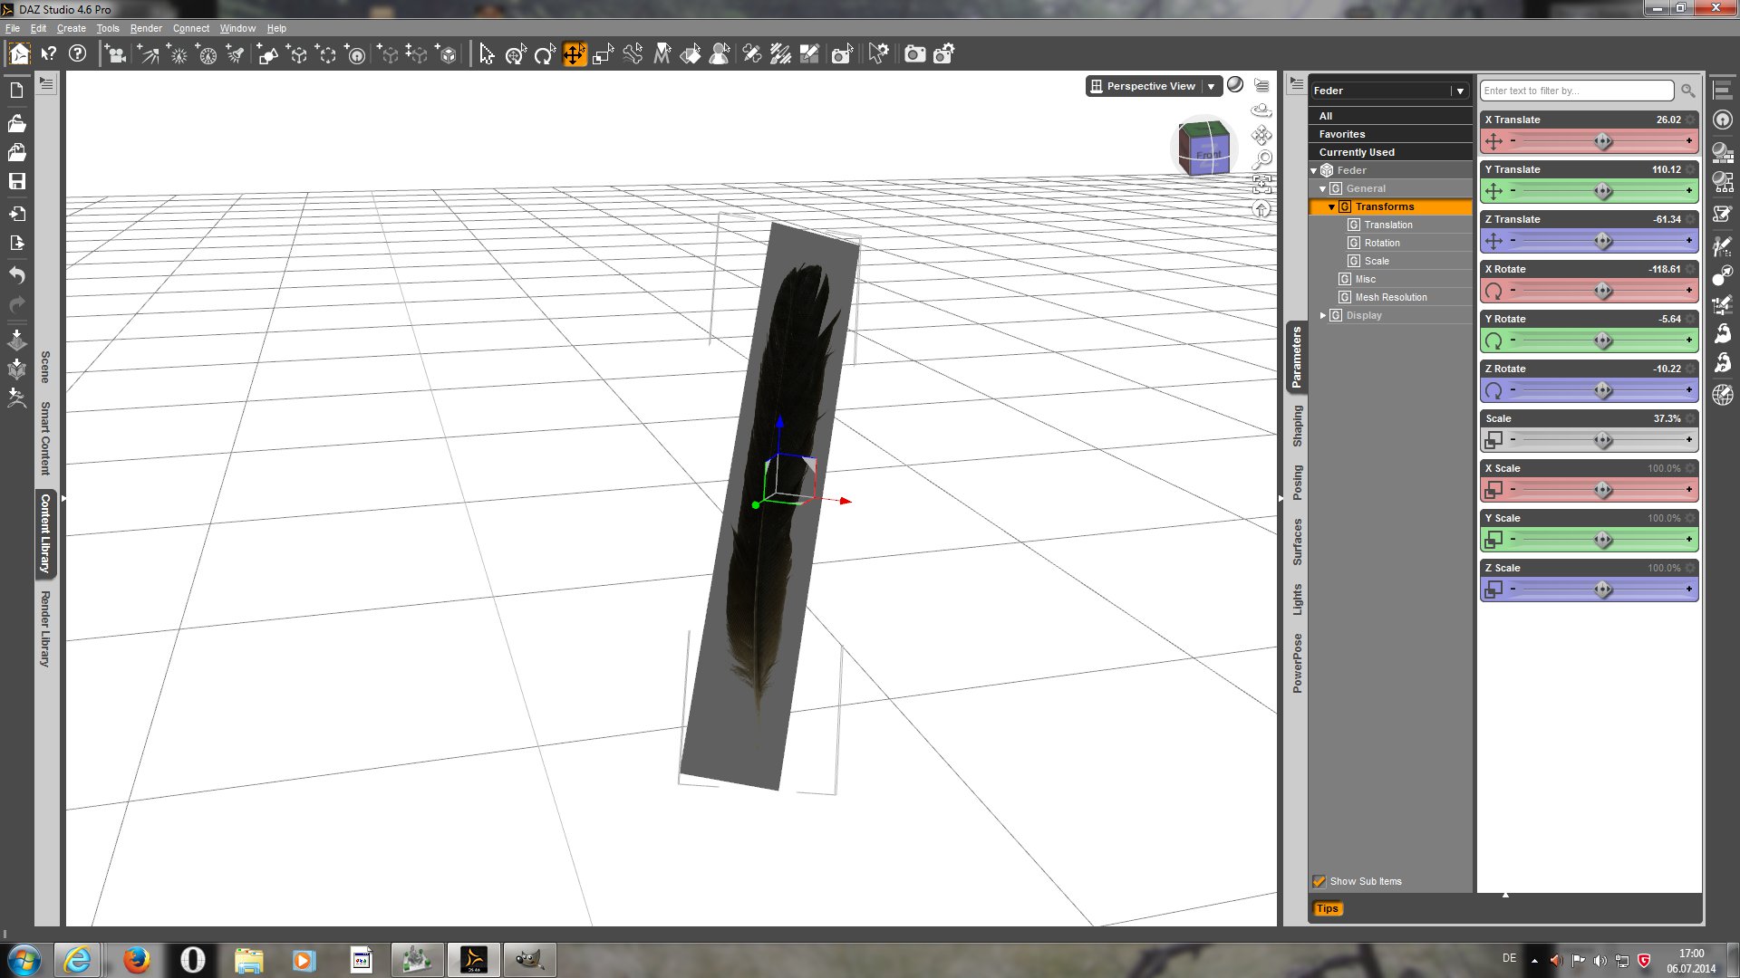Screen dimensions: 1740x978
Task: Click the parameter filter text field
Action: pos(1576,91)
